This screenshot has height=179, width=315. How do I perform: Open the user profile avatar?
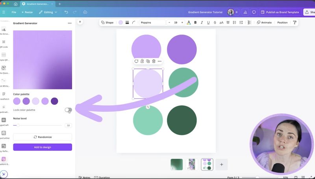tap(230, 12)
